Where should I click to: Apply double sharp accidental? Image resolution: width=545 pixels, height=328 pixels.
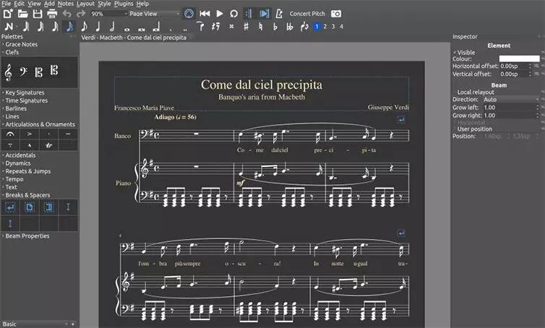[x=231, y=27]
